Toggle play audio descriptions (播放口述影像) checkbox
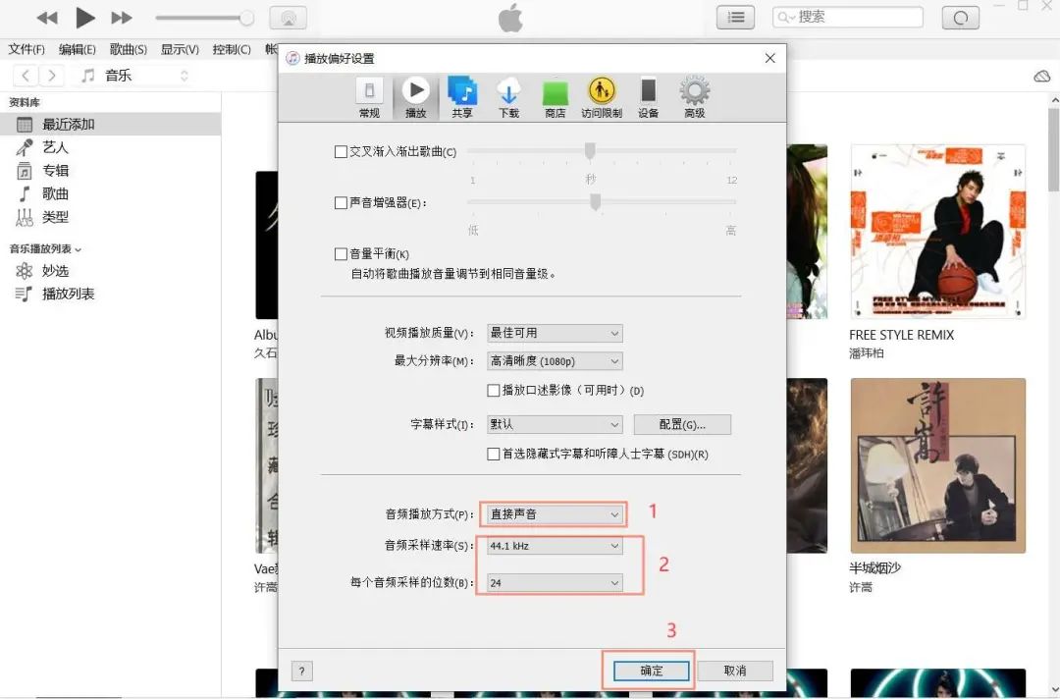1060x699 pixels. point(494,391)
